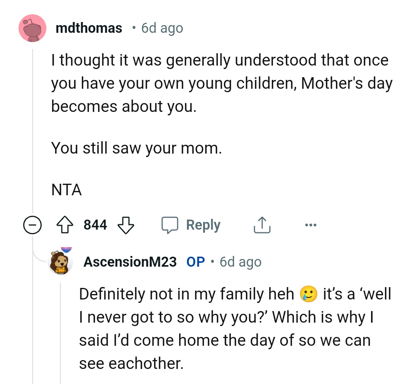Click the upvote arrow icon
417x384 pixels.
(66, 225)
